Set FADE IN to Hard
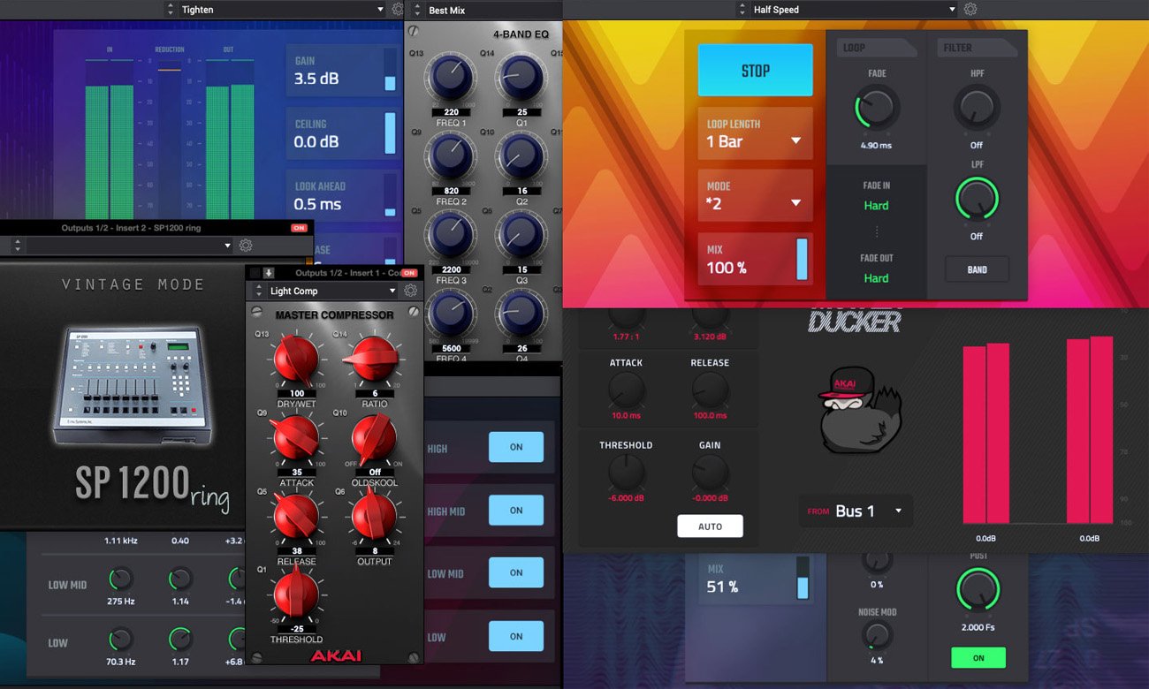Screen dimensions: 1149x689 coord(876,205)
